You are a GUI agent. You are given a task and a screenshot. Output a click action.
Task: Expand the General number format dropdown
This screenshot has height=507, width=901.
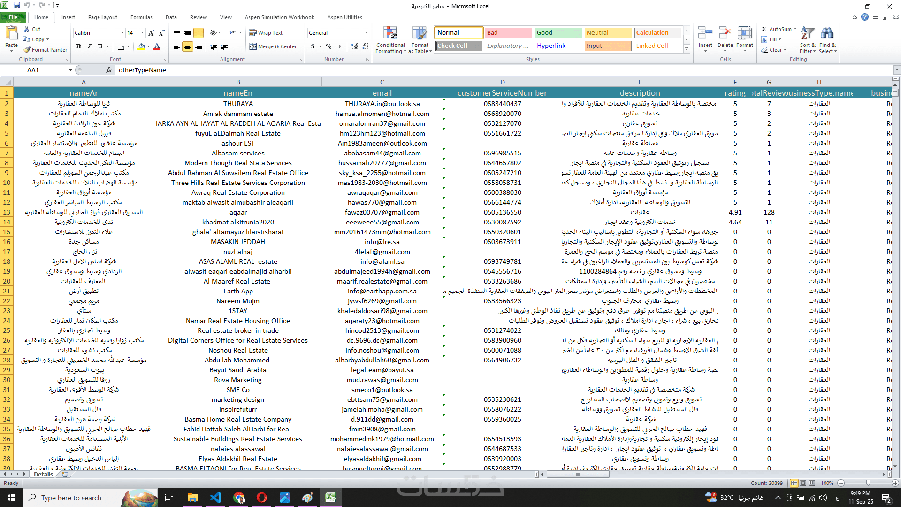click(367, 33)
